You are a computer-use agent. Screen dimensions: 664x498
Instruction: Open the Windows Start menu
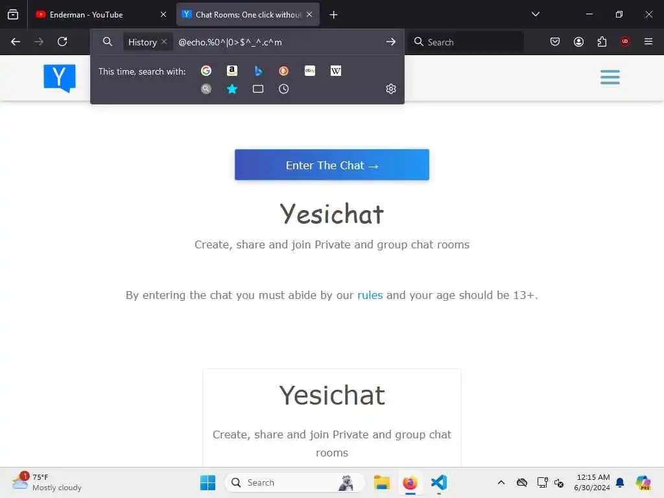208,482
